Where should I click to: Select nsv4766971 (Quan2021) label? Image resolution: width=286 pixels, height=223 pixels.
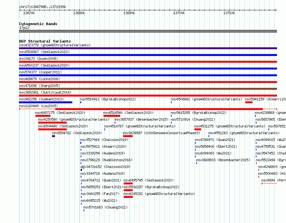(x=215, y=140)
